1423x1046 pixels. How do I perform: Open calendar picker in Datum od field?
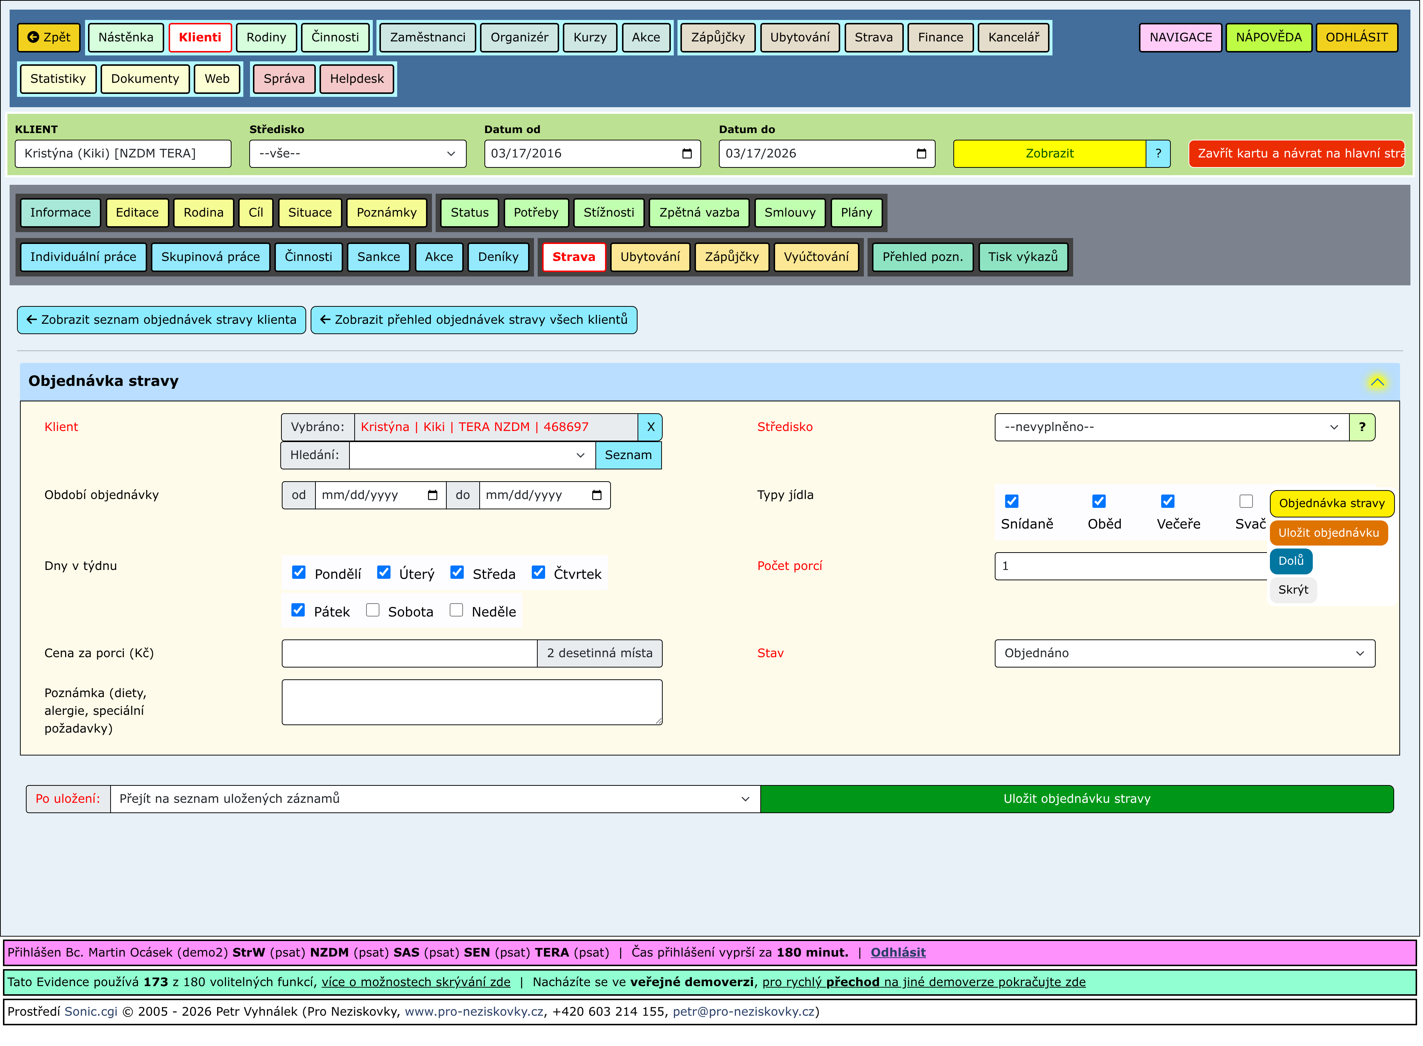click(x=687, y=154)
